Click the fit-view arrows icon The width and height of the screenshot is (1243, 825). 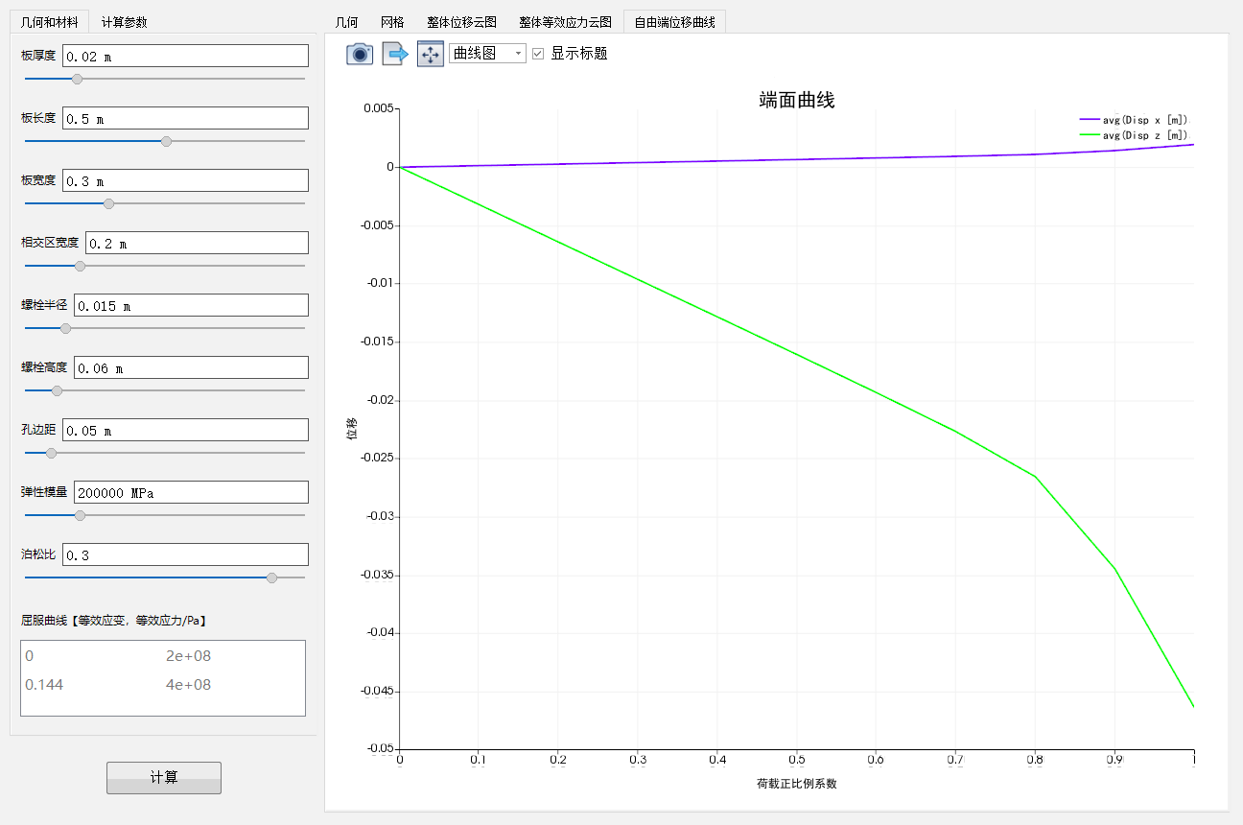[431, 54]
